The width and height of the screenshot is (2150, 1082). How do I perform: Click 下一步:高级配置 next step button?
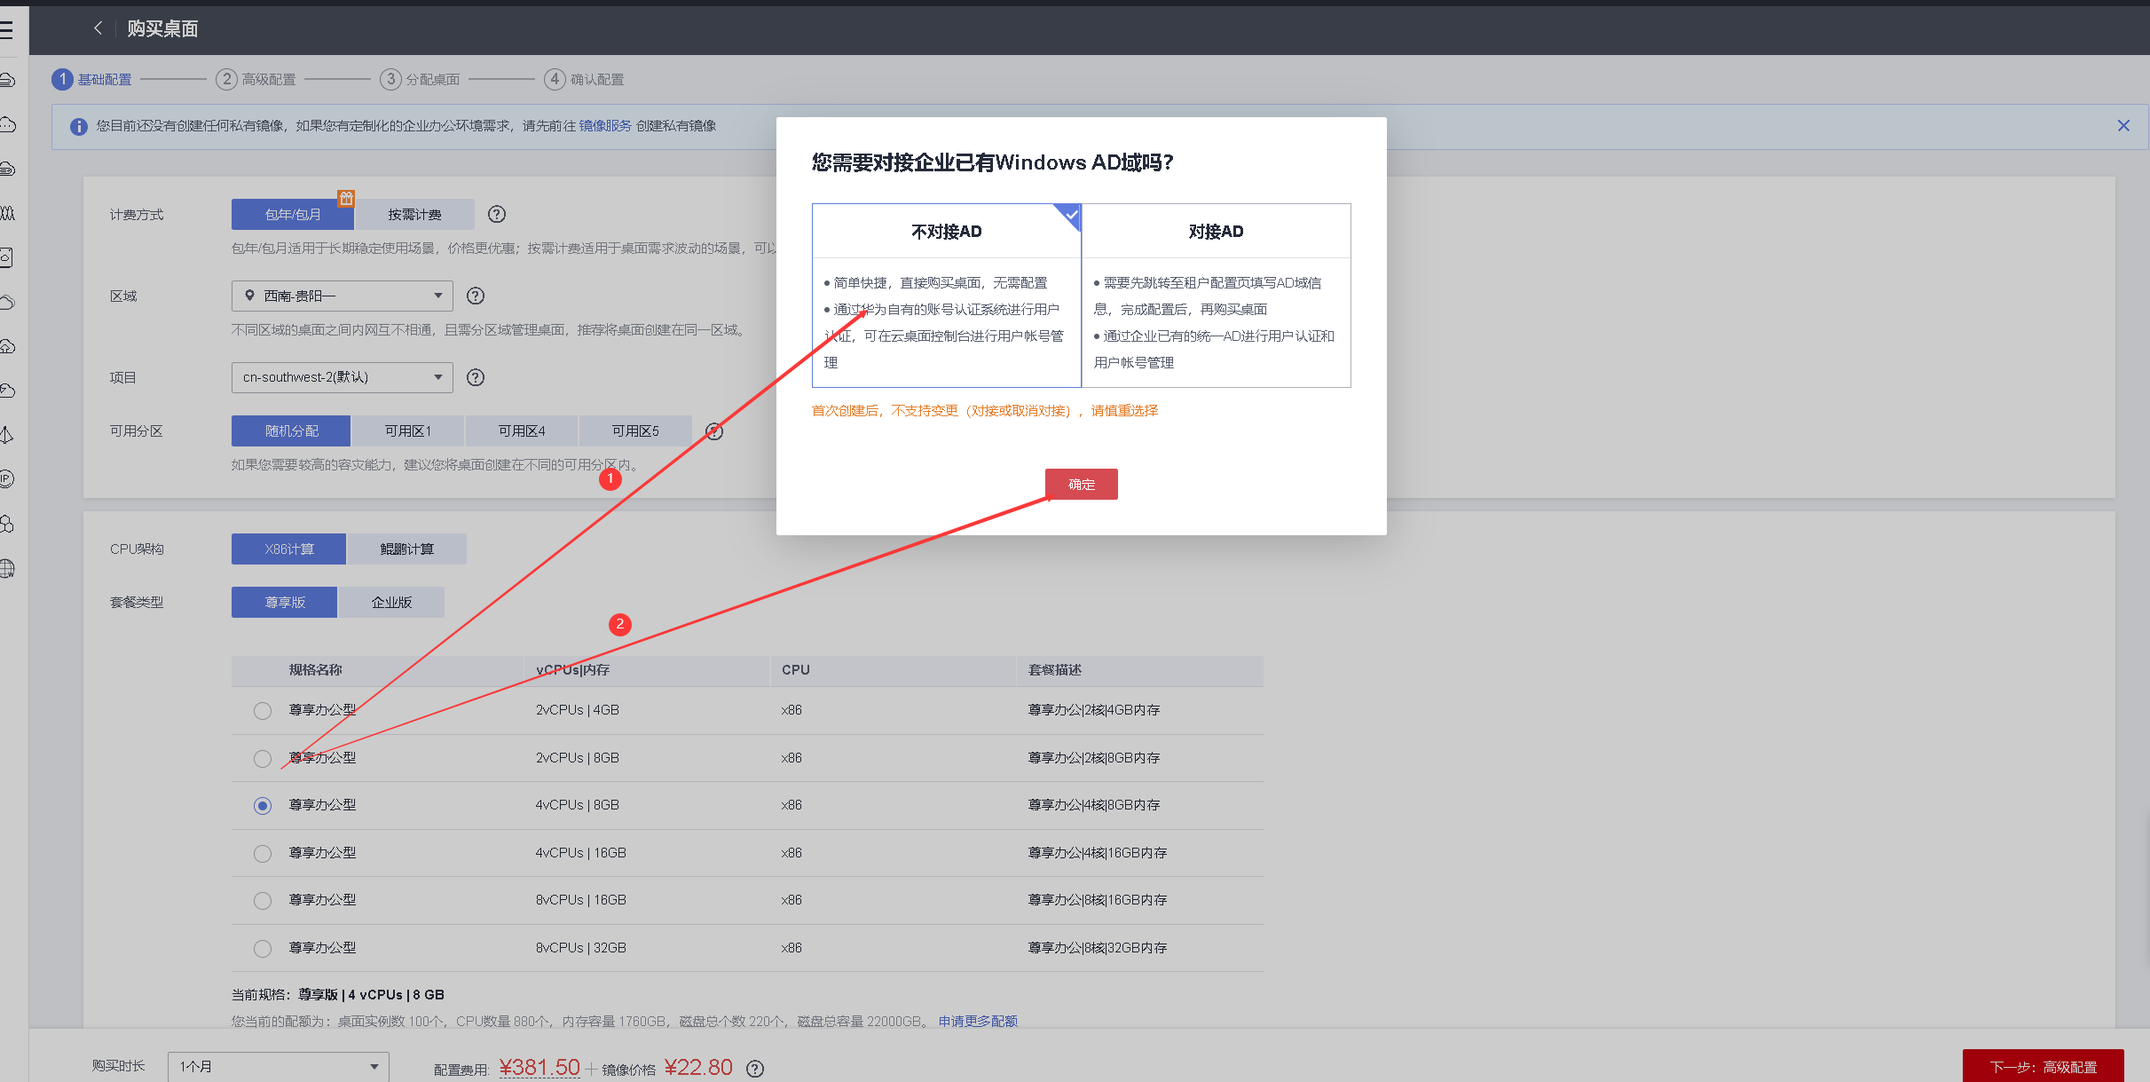point(2043,1066)
